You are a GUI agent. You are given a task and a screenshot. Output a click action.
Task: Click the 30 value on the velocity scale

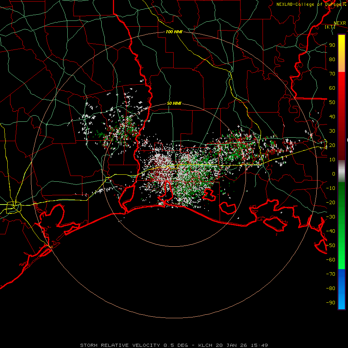332,131
